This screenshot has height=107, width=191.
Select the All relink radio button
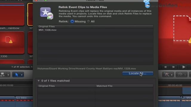(88, 21)
